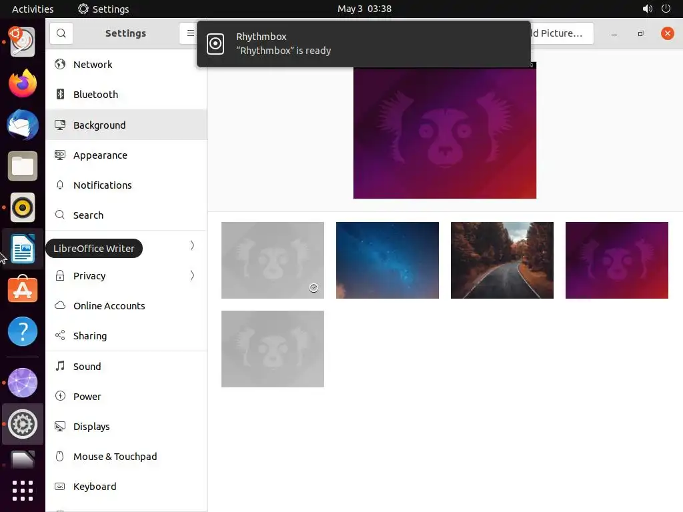Open Privacy settings
Viewport: 683px width, 512px height.
tap(126, 275)
